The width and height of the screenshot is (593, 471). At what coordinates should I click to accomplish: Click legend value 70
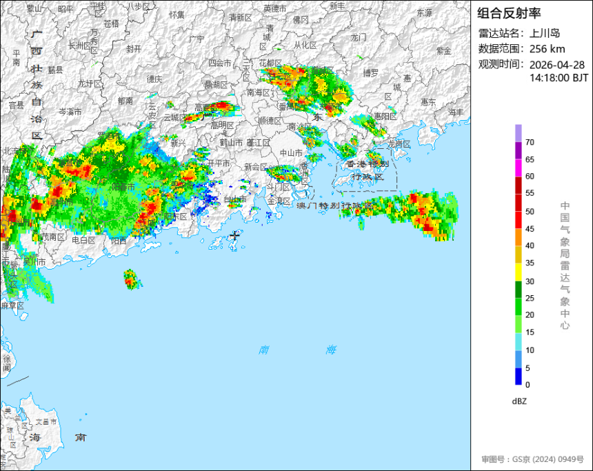[x=530, y=142]
